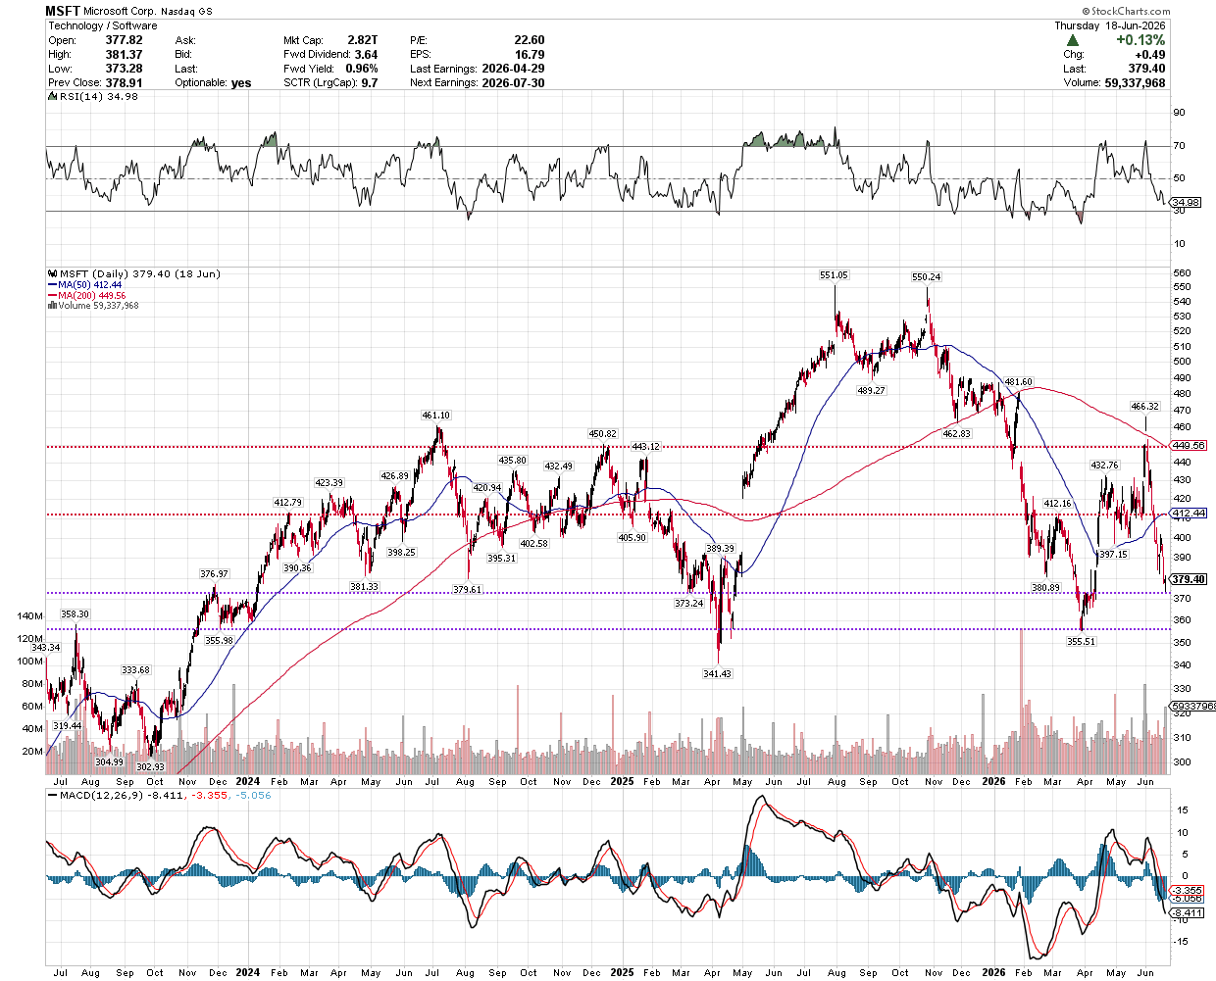
Task: Click the High price 381.37
Action: coord(124,54)
